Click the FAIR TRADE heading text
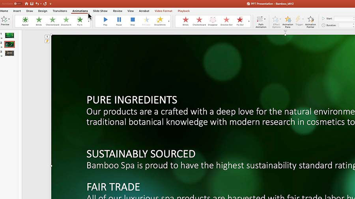The height and width of the screenshot is (199, 355). [x=113, y=187]
